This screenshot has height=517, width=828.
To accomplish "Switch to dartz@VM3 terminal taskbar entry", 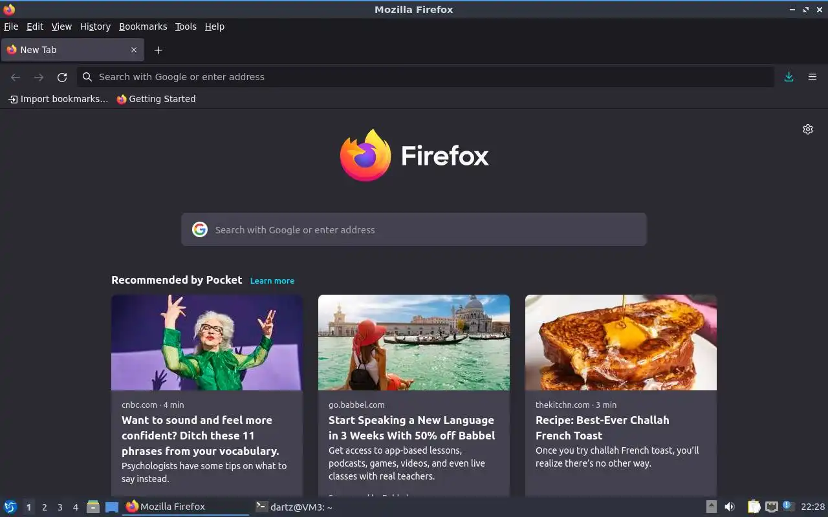I will [x=294, y=507].
